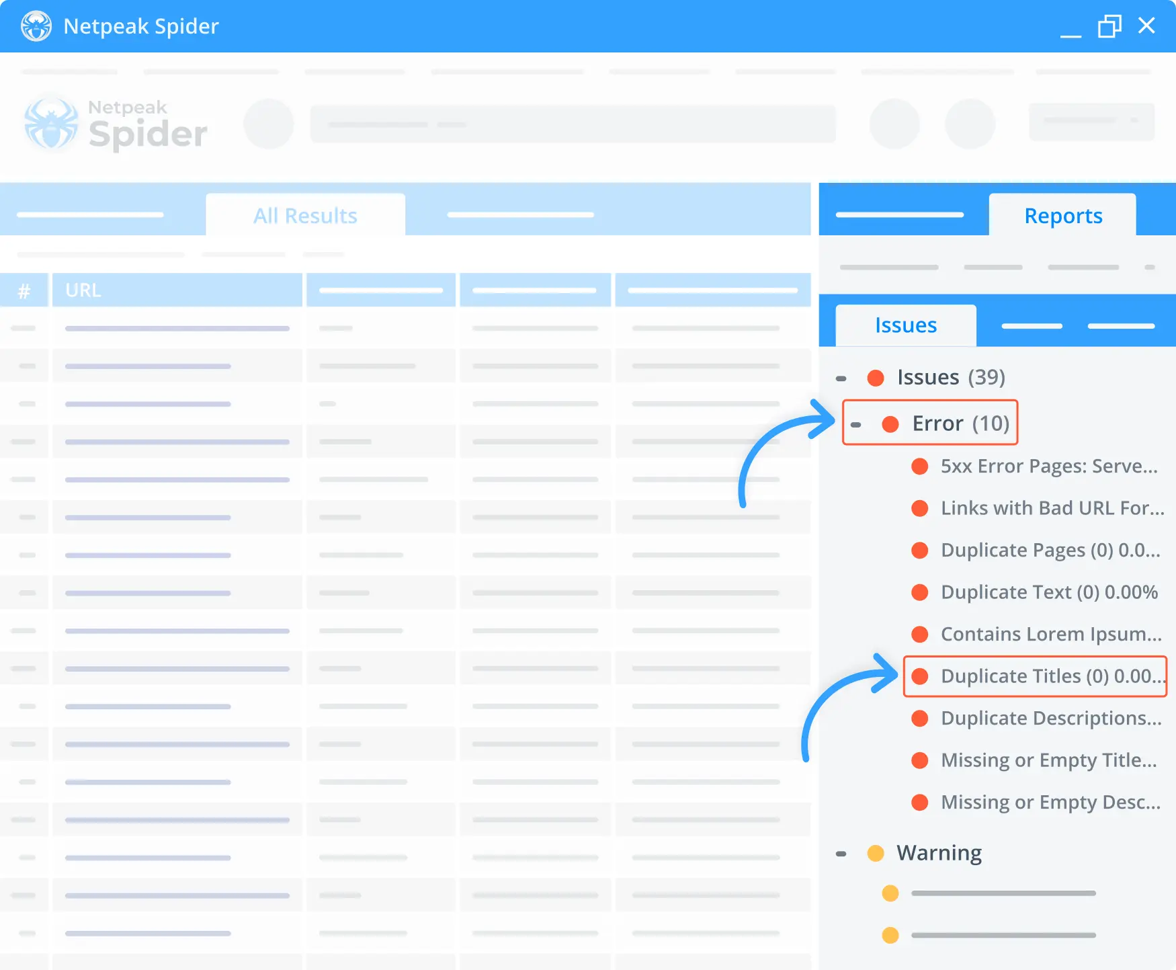This screenshot has height=970, width=1176.
Task: Open Links with Bad URL Format issue
Action: 1052,508
